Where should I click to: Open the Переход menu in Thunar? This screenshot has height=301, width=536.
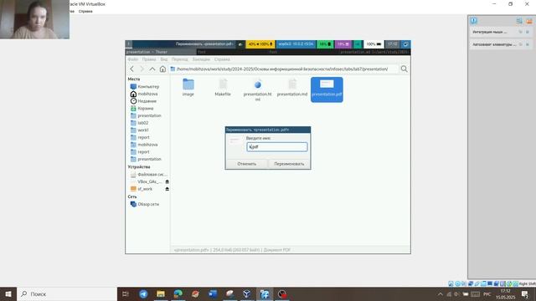pos(180,59)
